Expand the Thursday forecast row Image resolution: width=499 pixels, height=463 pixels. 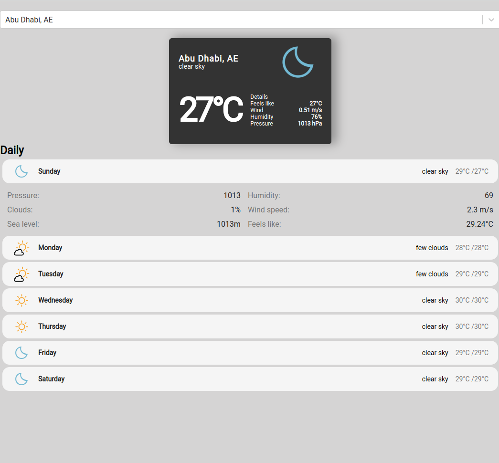coord(250,326)
